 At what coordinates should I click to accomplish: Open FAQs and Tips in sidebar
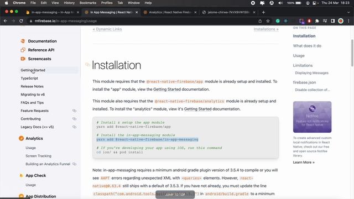(32, 102)
